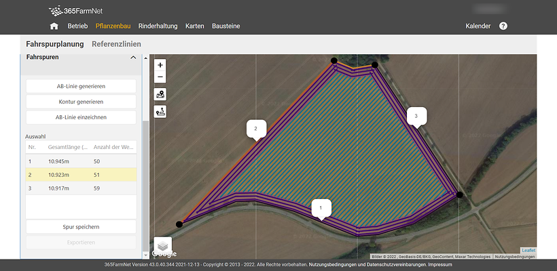Open the Pflanzenbau menu
The image size is (557, 271).
pos(113,26)
